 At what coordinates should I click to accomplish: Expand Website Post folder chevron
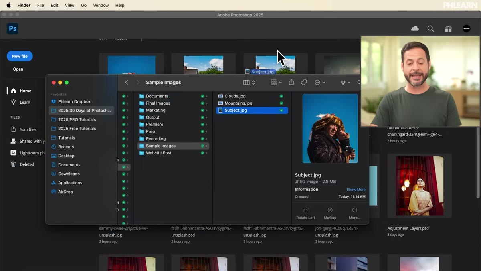point(207,153)
